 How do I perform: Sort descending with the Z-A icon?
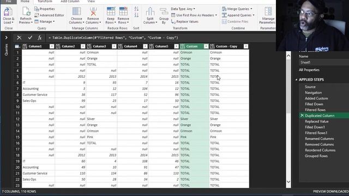pos(136,15)
